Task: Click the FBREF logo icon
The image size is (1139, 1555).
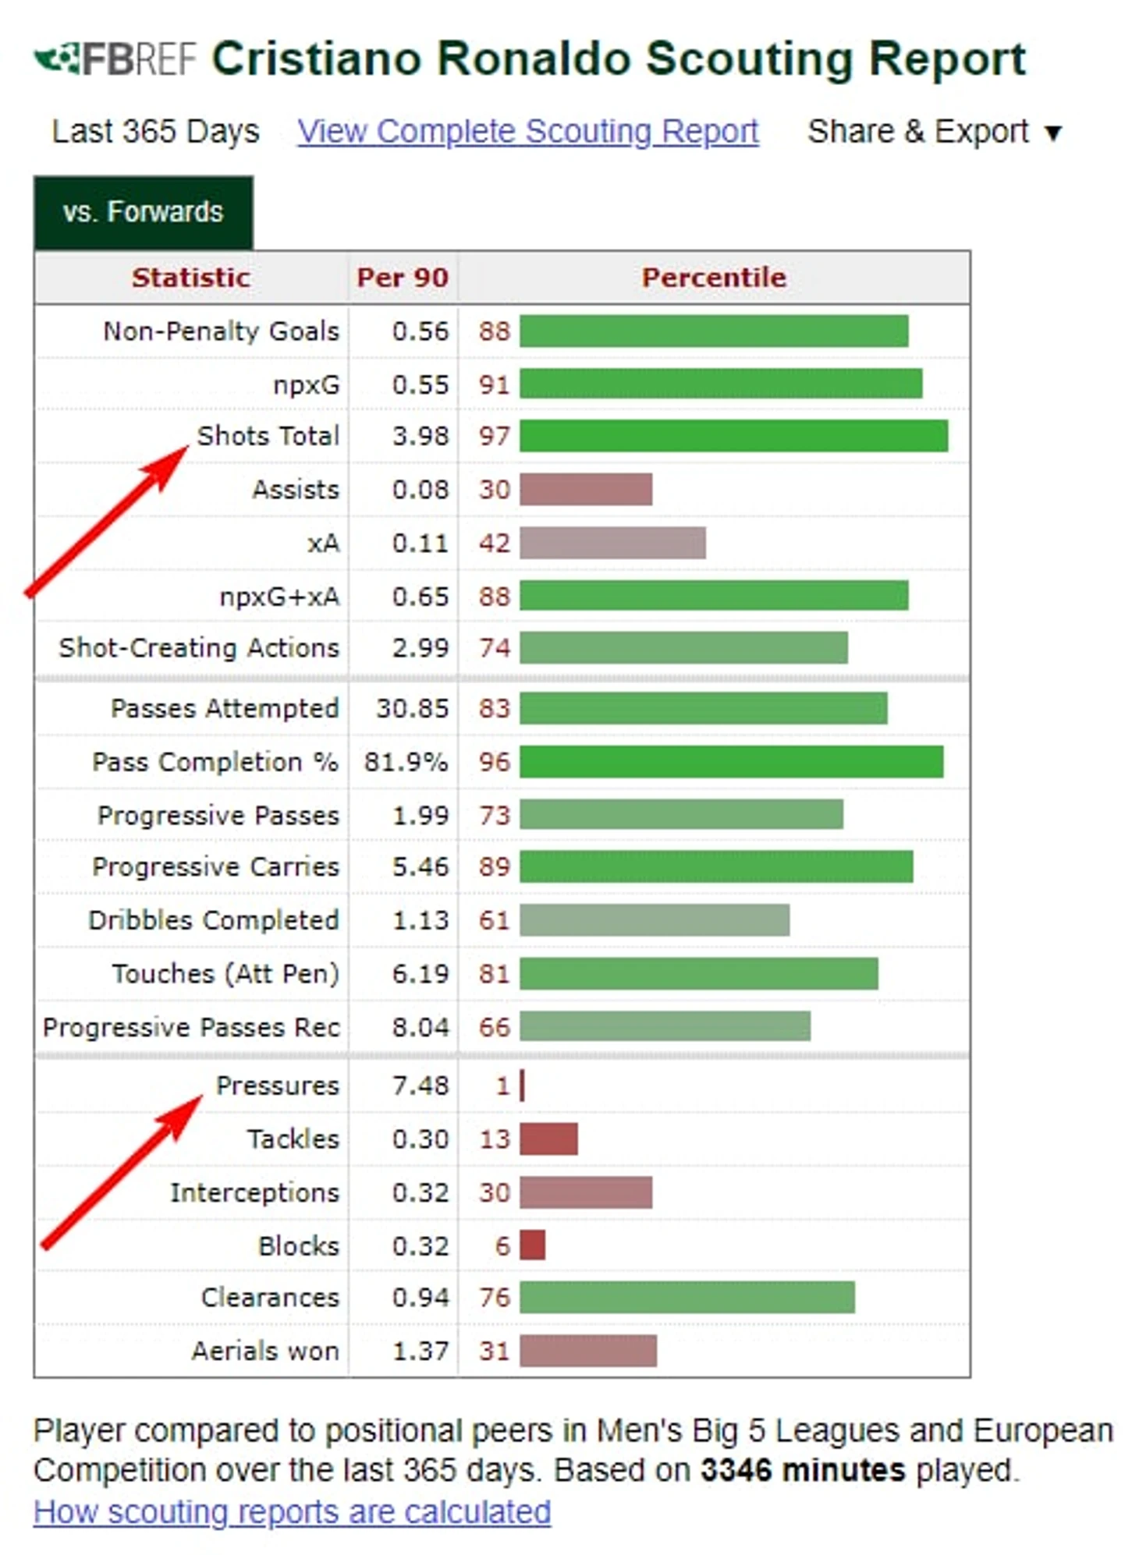Action: tap(56, 58)
